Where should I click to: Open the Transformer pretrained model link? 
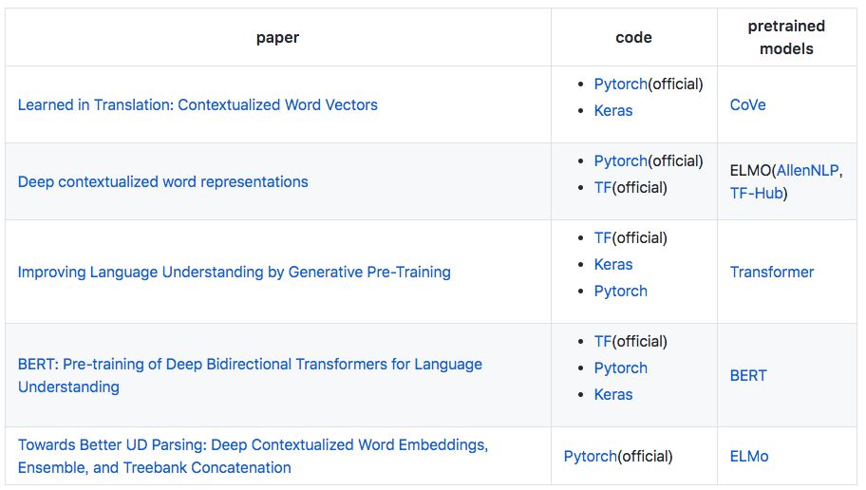pos(772,272)
